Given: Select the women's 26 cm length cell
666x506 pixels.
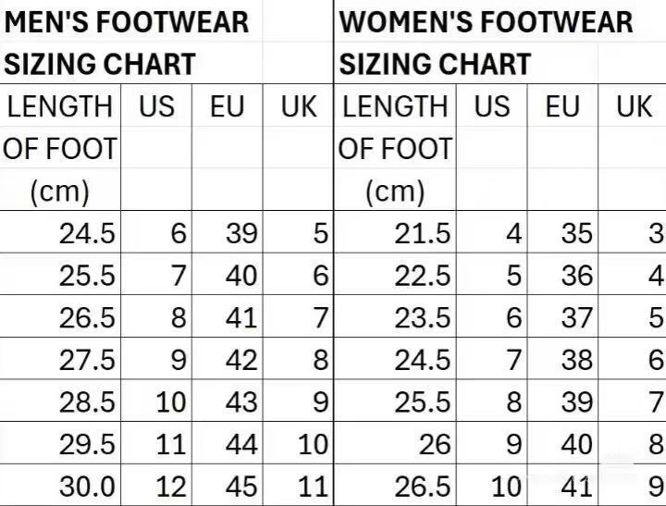Looking at the screenshot, I should [435, 445].
